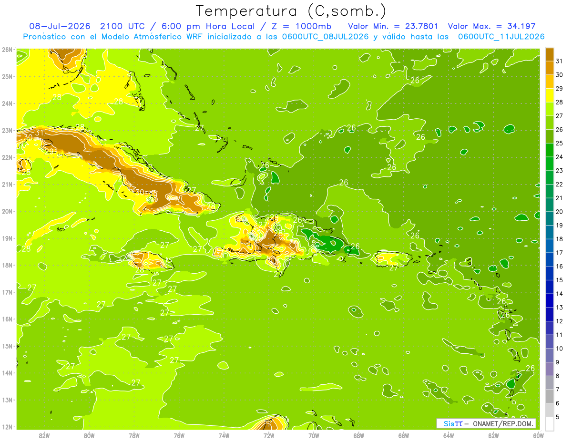Screen dimensions: 572x442
Task: Click the '24' label on the color bar
Action: click(x=560, y=157)
